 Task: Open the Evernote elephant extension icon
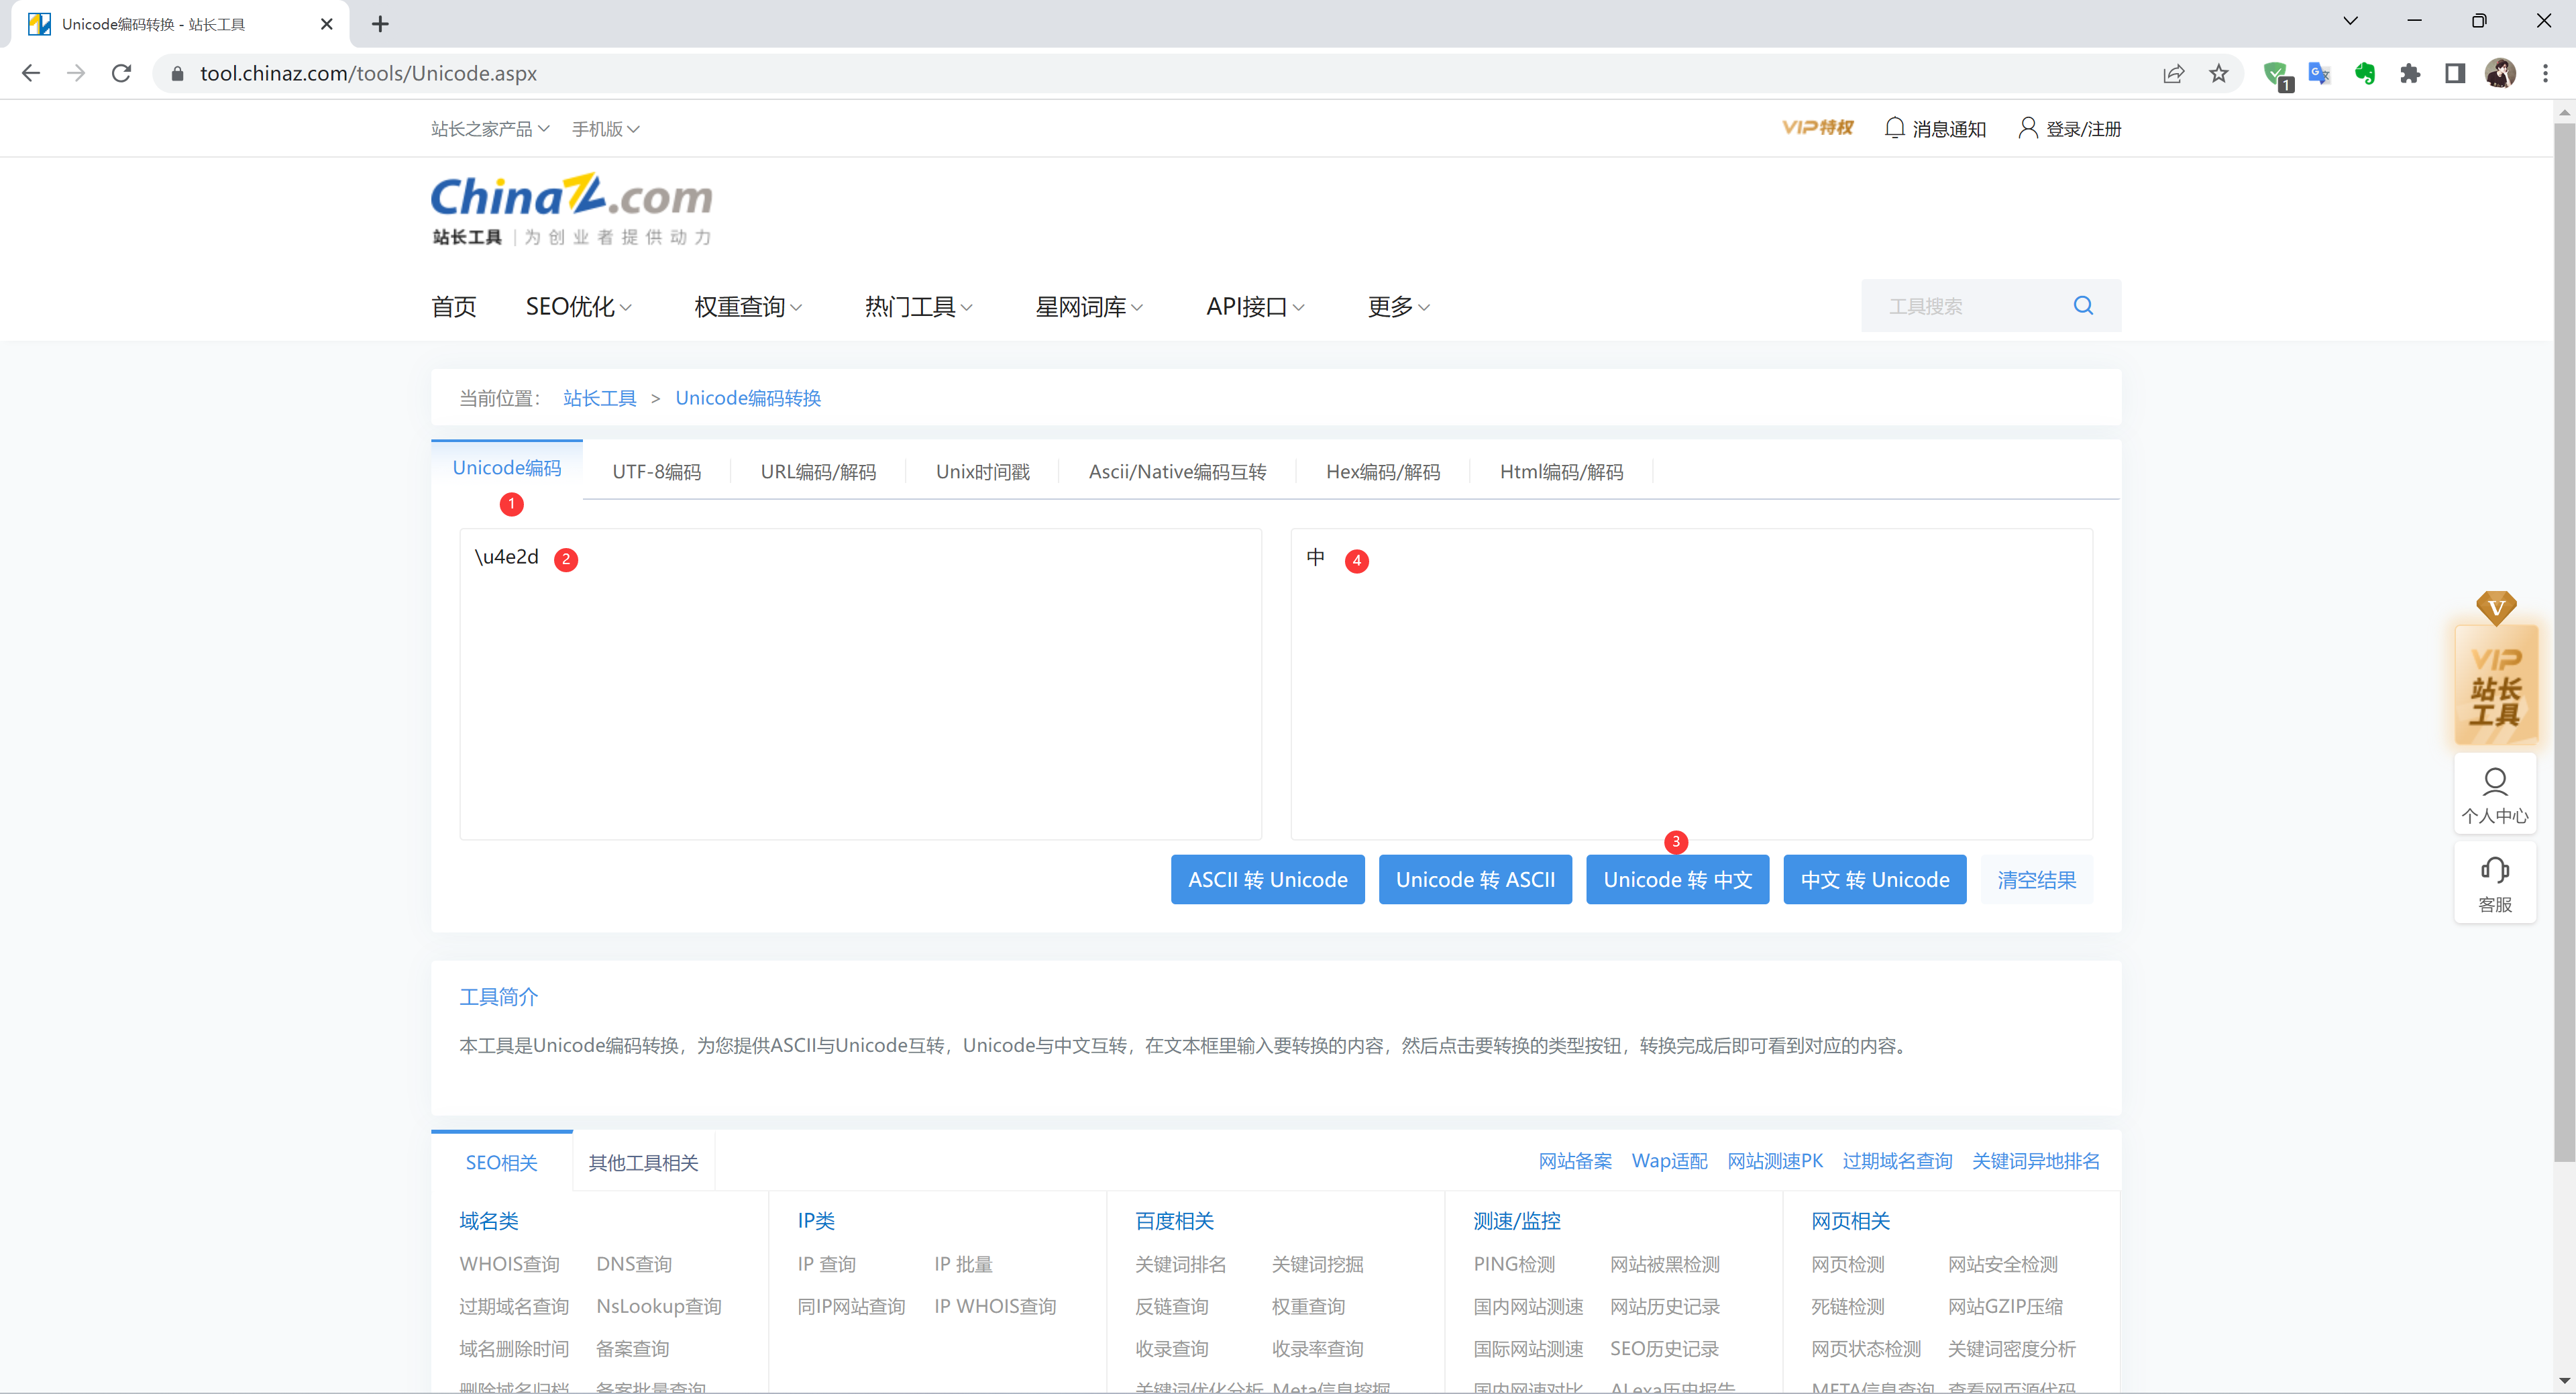coord(2365,73)
